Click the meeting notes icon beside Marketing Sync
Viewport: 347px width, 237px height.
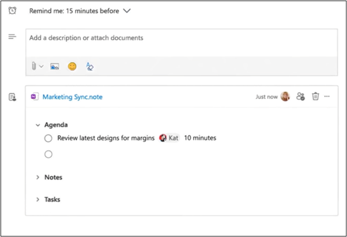13,97
